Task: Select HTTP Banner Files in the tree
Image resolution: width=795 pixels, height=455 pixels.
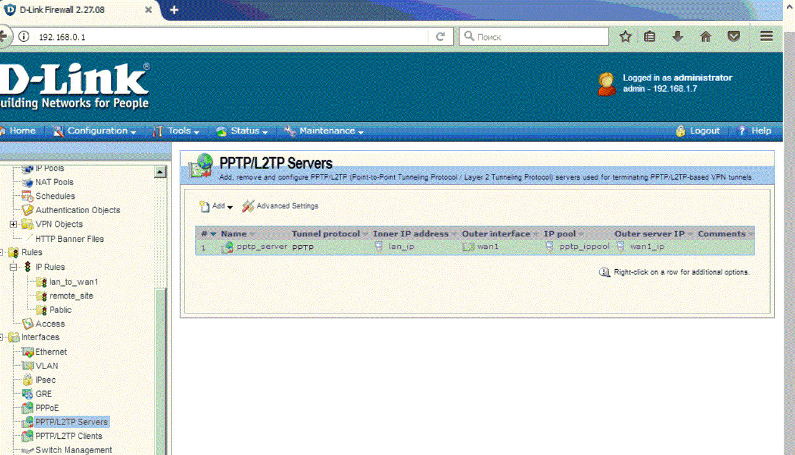Action: tap(69, 239)
